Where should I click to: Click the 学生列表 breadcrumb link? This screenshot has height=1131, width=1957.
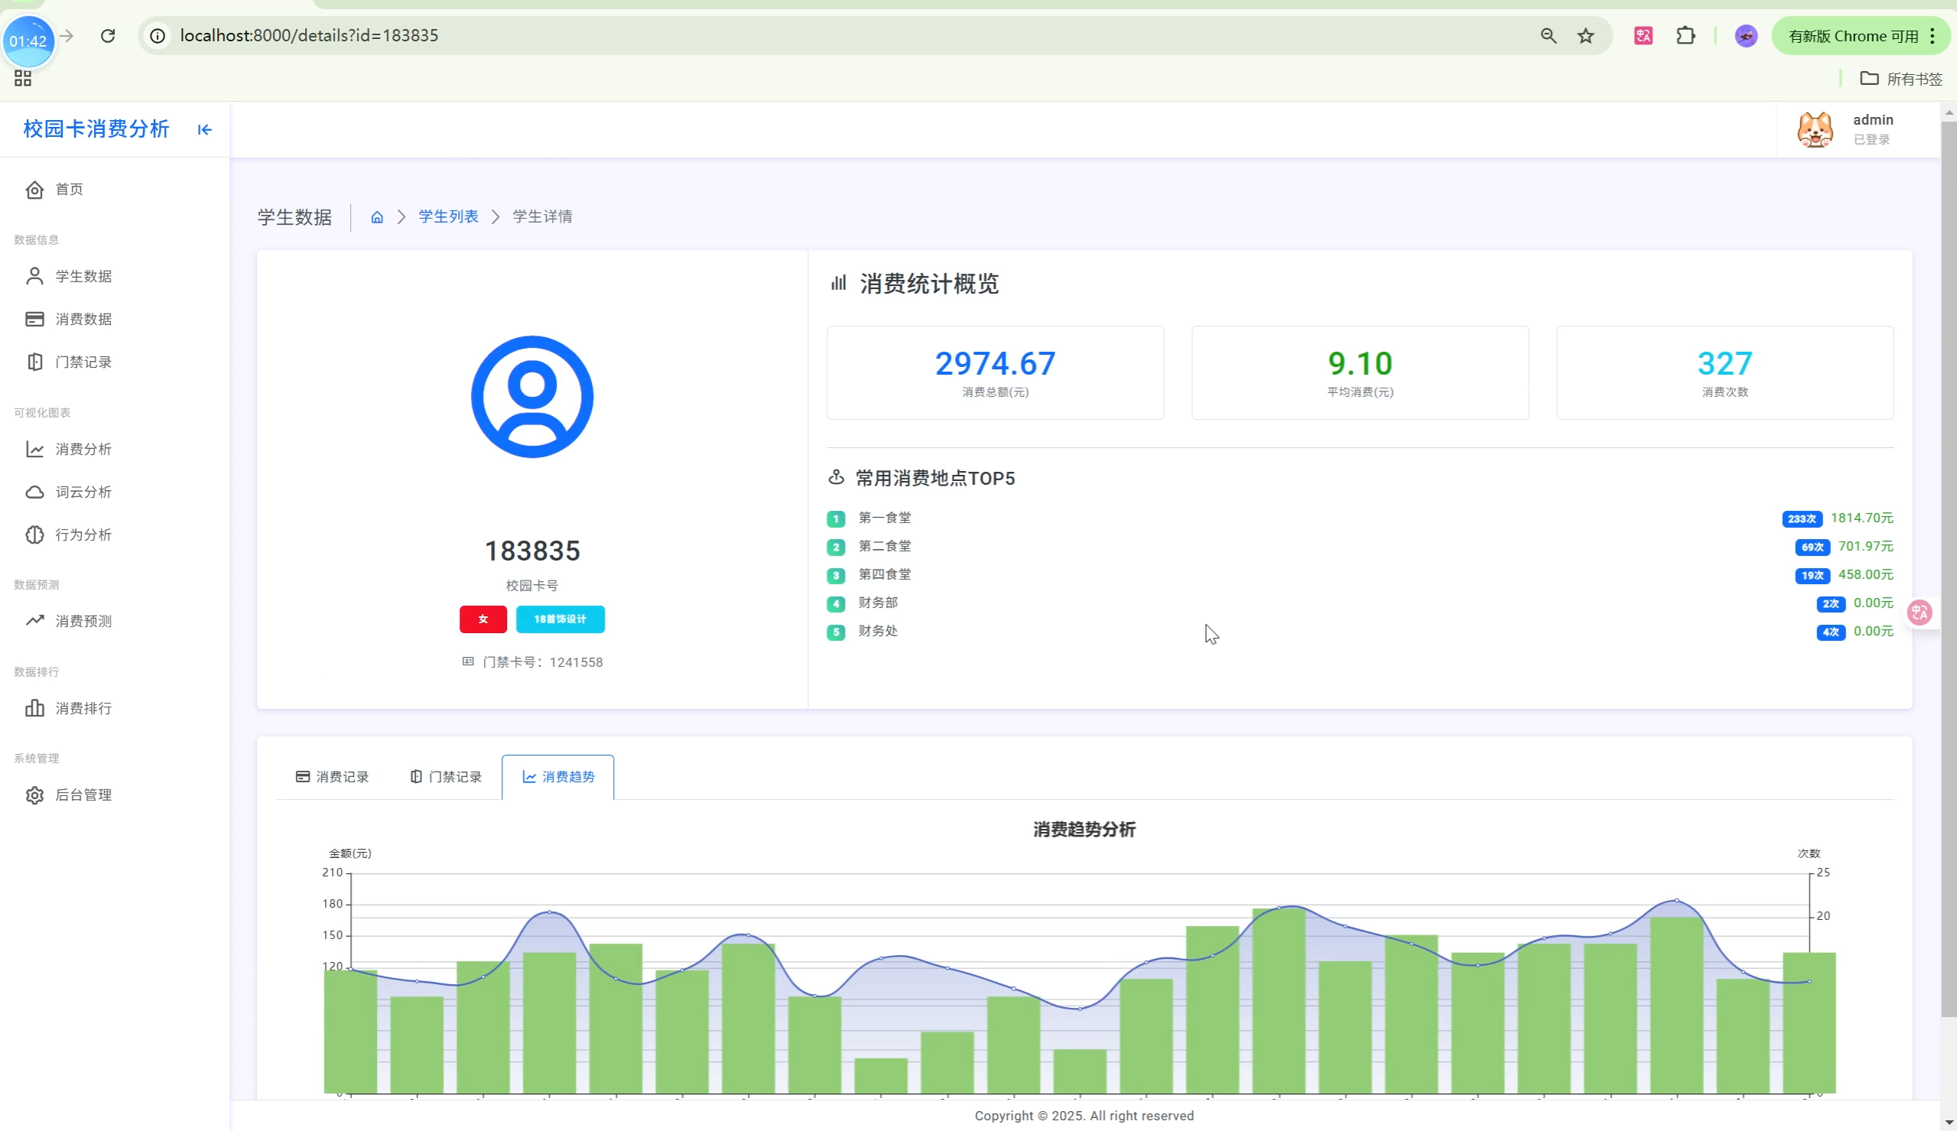coord(448,216)
